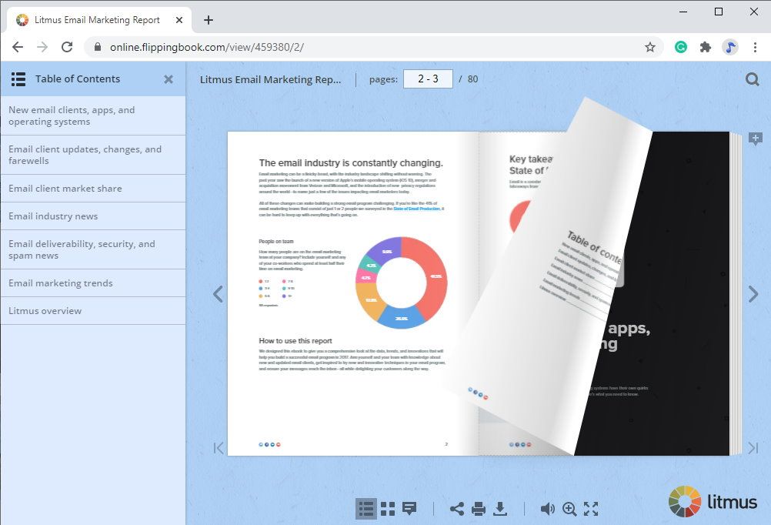The height and width of the screenshot is (525, 771).
Task: Open the notes panel
Action: coord(409,508)
